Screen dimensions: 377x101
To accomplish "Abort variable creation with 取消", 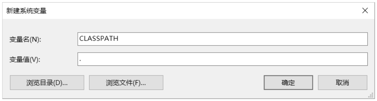I will click(x=343, y=83).
